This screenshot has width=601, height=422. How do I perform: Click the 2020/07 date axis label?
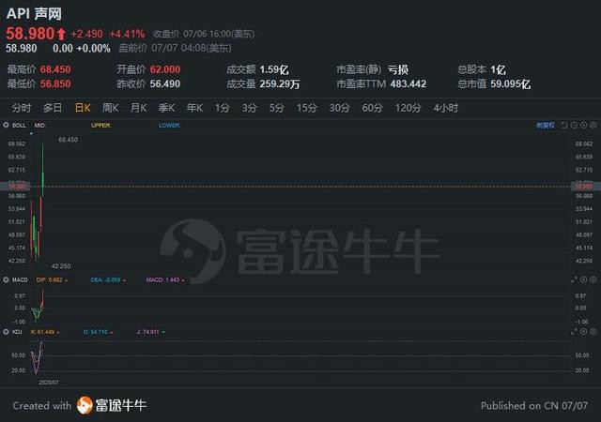[x=49, y=383]
